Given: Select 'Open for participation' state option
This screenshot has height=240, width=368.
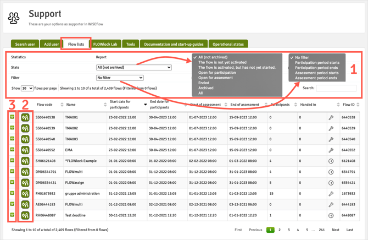Looking at the screenshot, I should 217,73.
